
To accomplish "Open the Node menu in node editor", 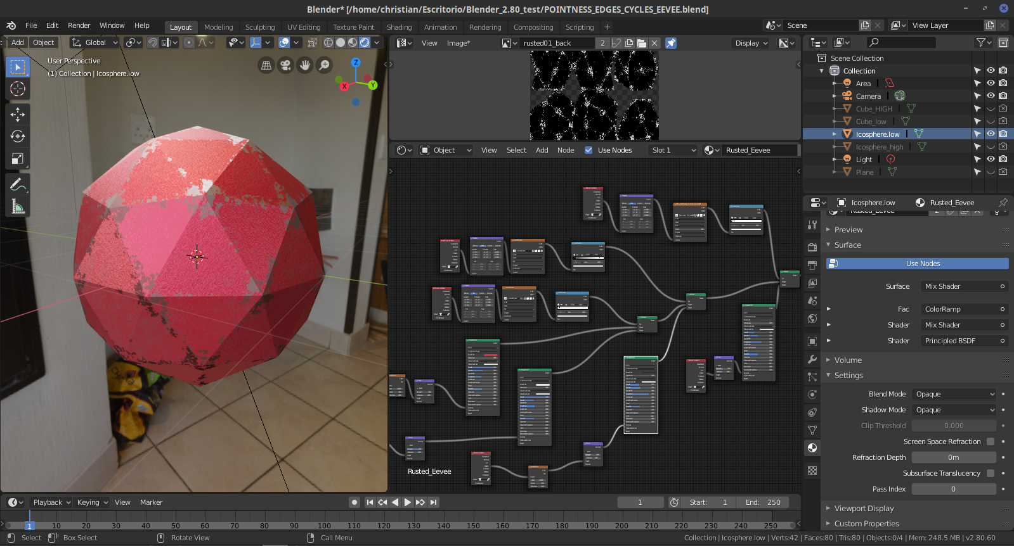I will 566,150.
